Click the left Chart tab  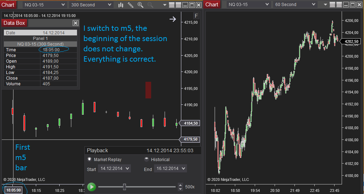8,5
